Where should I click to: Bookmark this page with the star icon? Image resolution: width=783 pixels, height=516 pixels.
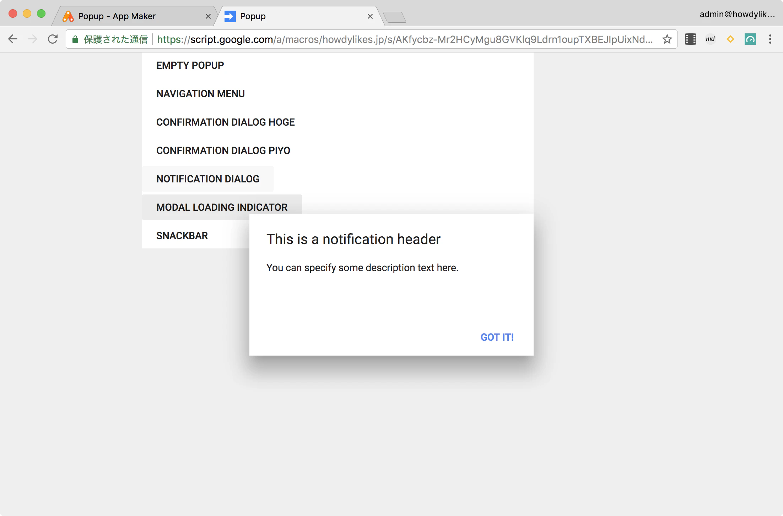click(667, 39)
